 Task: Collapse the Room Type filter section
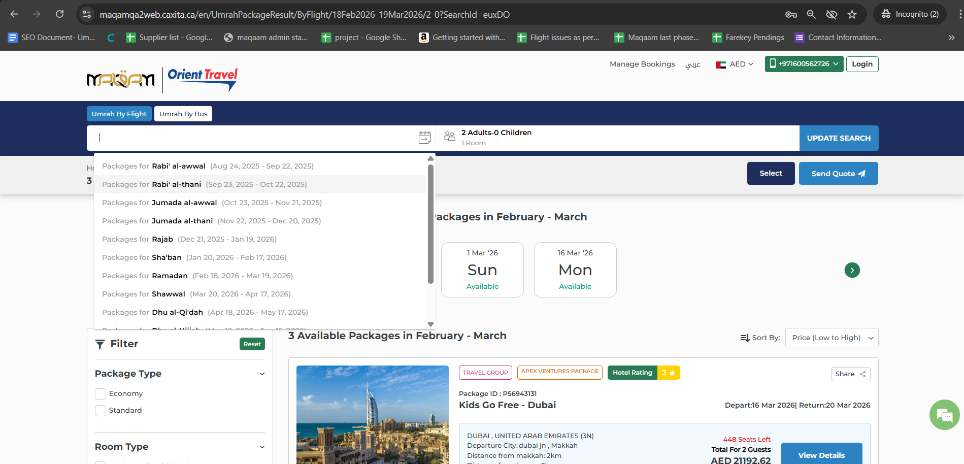click(x=262, y=447)
